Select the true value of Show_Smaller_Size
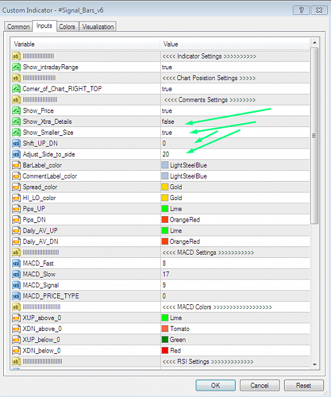This screenshot has height=397, width=331. [167, 132]
